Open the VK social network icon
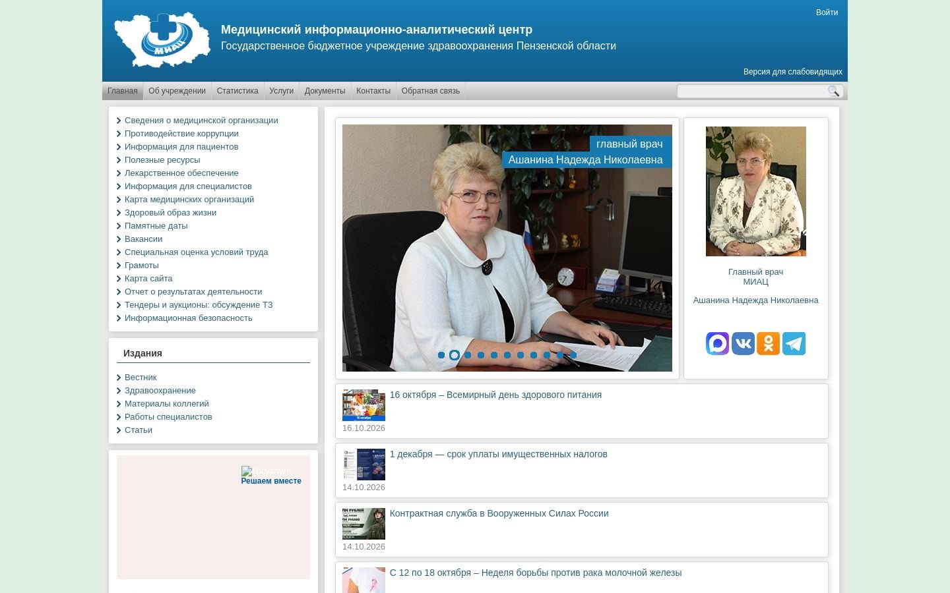Image resolution: width=950 pixels, height=593 pixels. click(x=743, y=343)
